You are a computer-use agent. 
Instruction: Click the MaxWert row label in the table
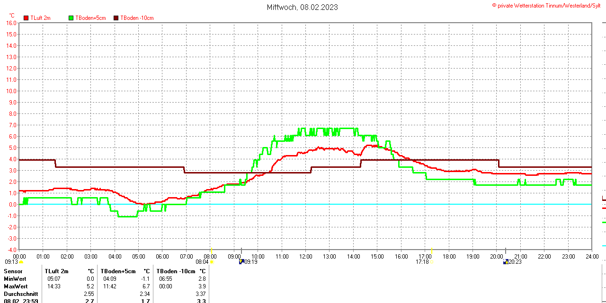point(16,286)
